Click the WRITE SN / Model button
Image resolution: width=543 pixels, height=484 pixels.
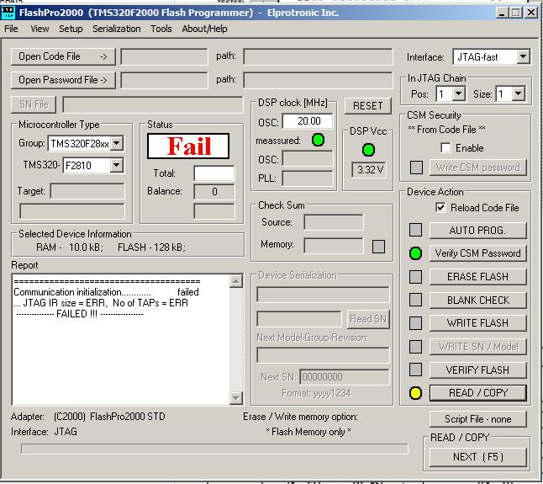(x=478, y=346)
